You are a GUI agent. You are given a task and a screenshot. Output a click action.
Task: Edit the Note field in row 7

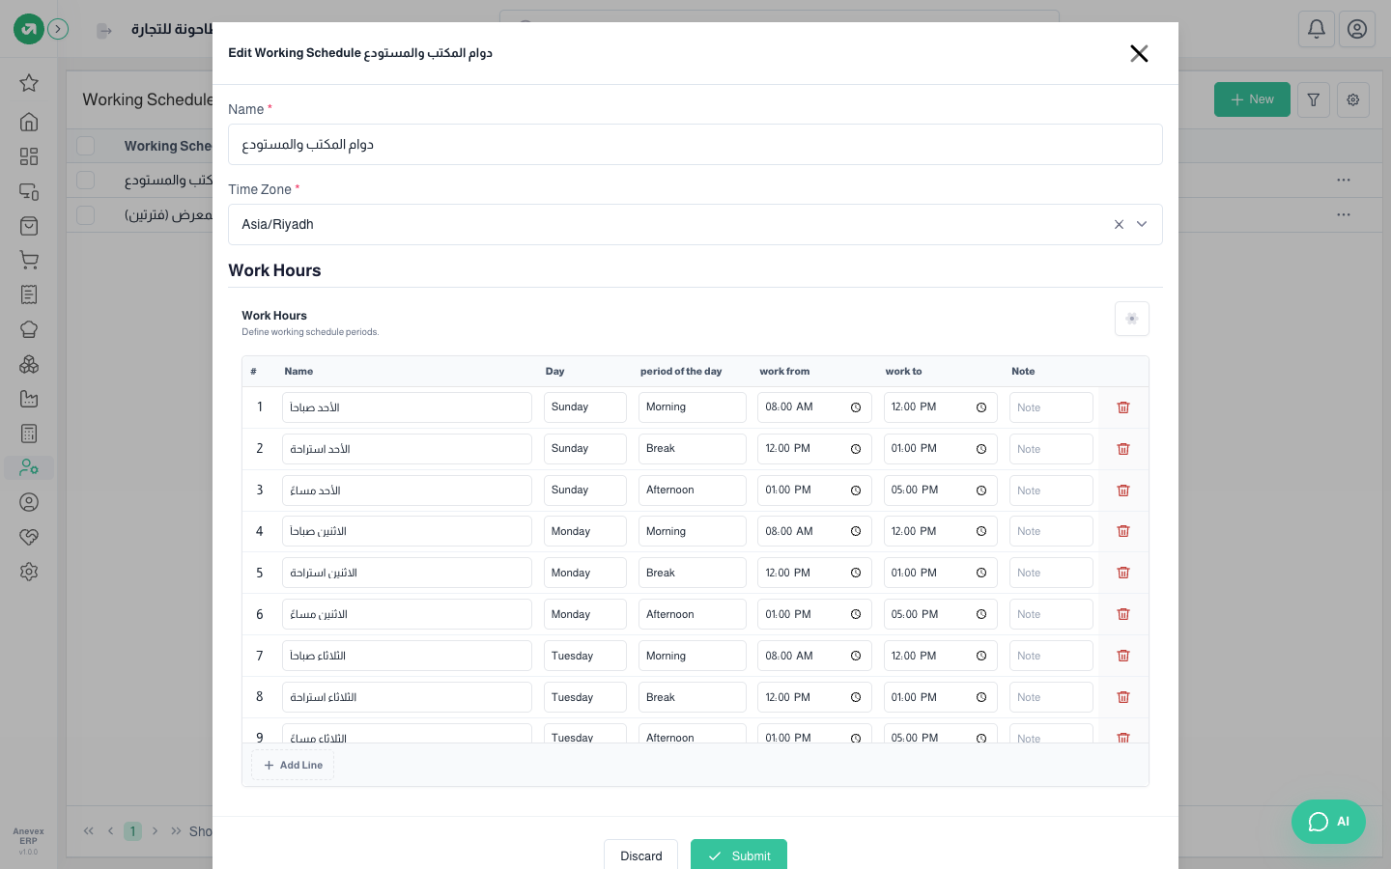click(x=1051, y=656)
